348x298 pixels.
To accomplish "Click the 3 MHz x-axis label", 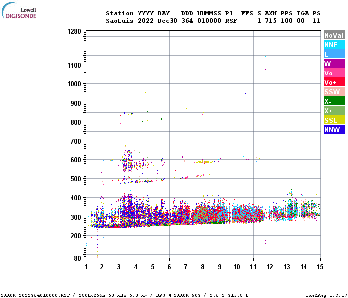I will coord(119,267).
